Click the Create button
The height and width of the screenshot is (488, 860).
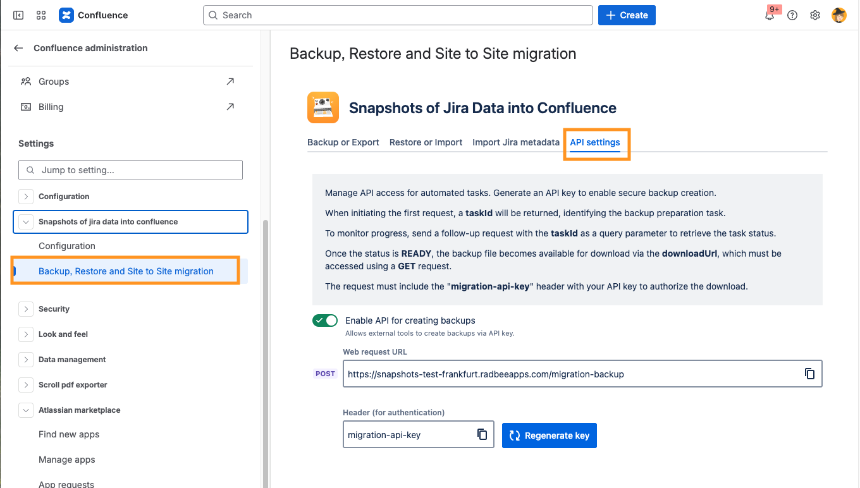627,15
